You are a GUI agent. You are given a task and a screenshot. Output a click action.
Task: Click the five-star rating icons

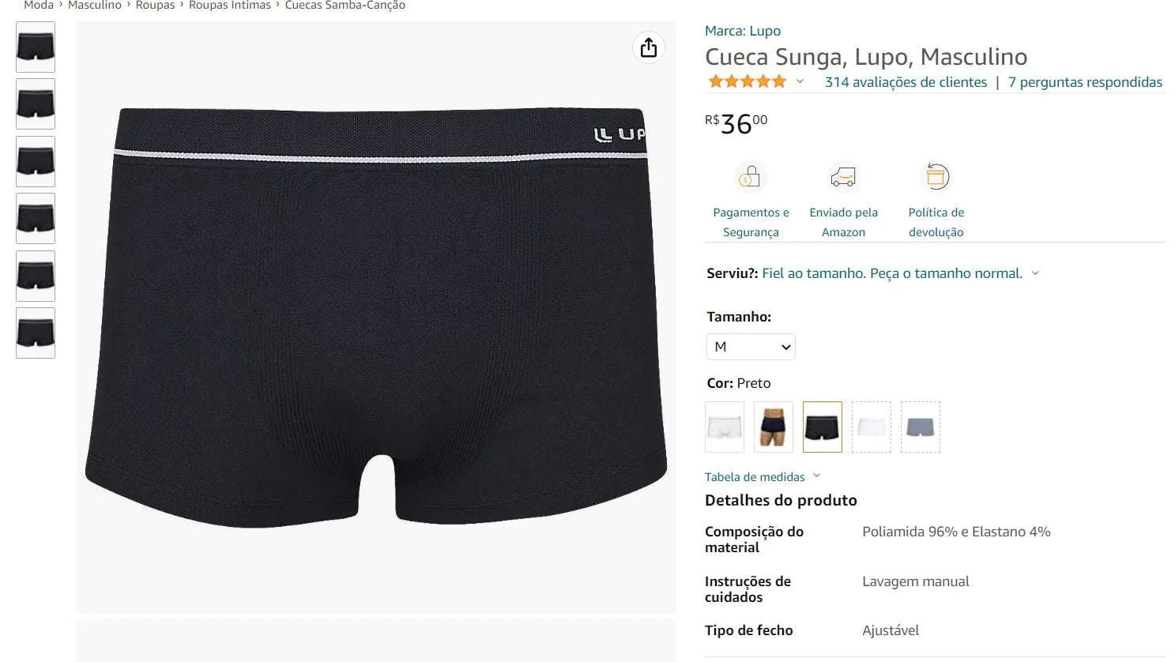coord(748,81)
